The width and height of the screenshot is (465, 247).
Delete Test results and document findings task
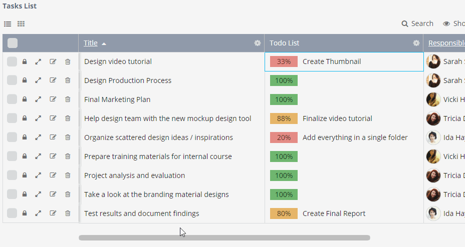click(x=68, y=213)
